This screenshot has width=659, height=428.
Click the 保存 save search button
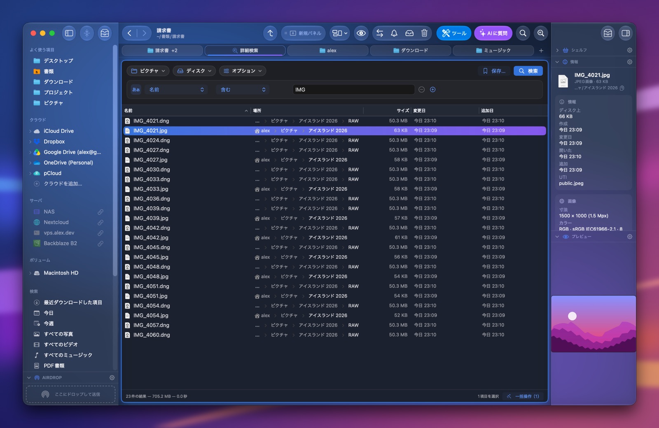(494, 71)
